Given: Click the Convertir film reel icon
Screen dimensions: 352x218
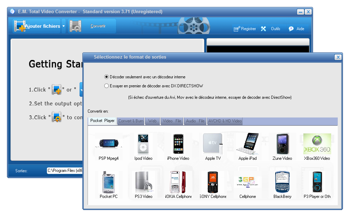Looking at the screenshot, I should [x=75, y=26].
